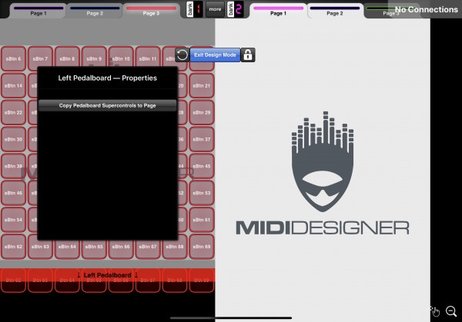
Task: Open the bank 2 selector
Action: pyautogui.click(x=235, y=9)
